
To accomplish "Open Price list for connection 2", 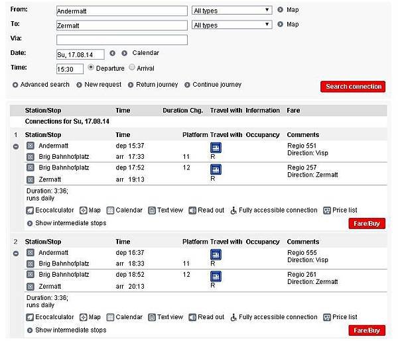I will pos(340,317).
